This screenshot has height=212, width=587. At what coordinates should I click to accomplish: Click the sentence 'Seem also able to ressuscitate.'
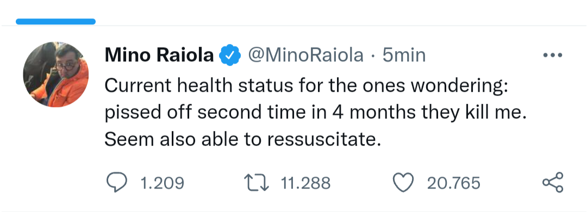[x=242, y=139]
